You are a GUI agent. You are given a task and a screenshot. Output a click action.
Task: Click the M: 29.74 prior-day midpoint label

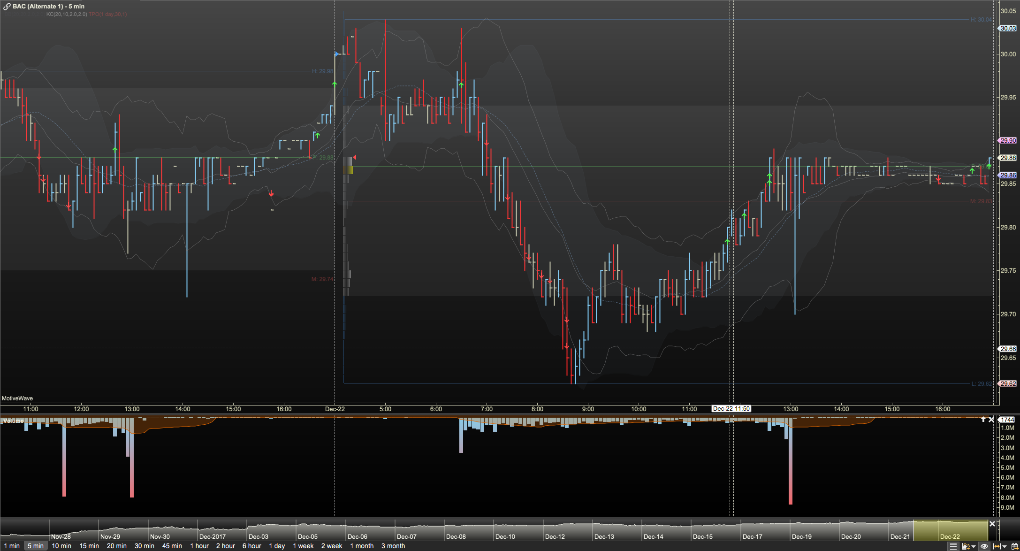click(x=322, y=279)
